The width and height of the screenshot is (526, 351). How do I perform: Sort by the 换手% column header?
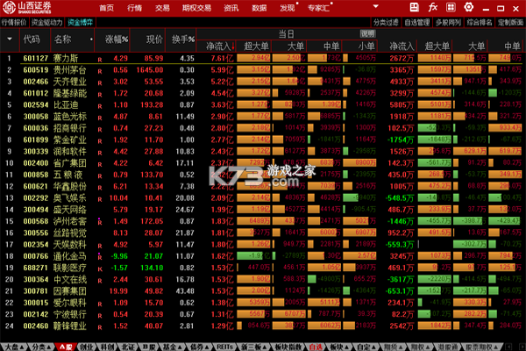pyautogui.click(x=183, y=39)
